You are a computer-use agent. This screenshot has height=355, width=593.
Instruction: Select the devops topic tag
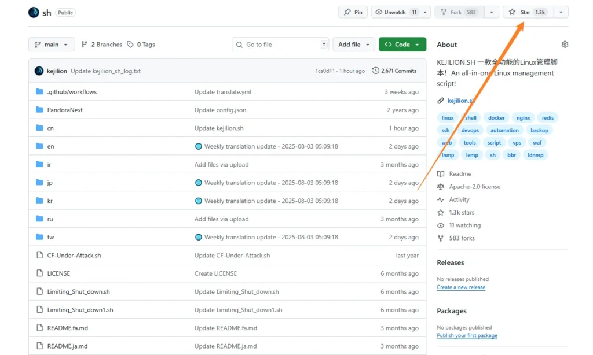tap(470, 130)
